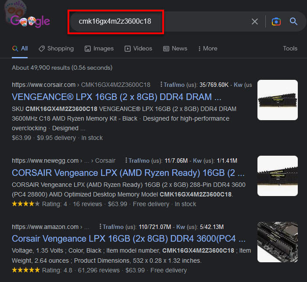
Task: Open the Tools button
Action: click(290, 48)
